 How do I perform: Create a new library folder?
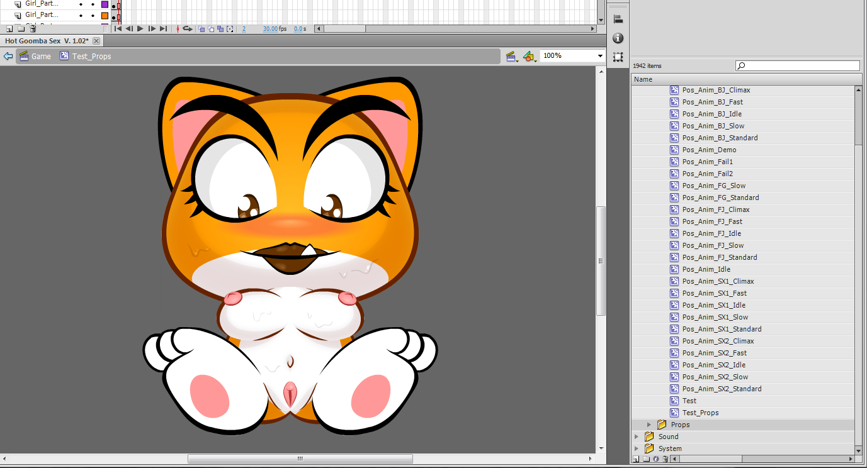coord(645,459)
